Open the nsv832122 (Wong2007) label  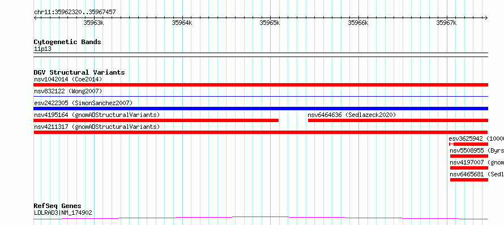tap(68, 91)
